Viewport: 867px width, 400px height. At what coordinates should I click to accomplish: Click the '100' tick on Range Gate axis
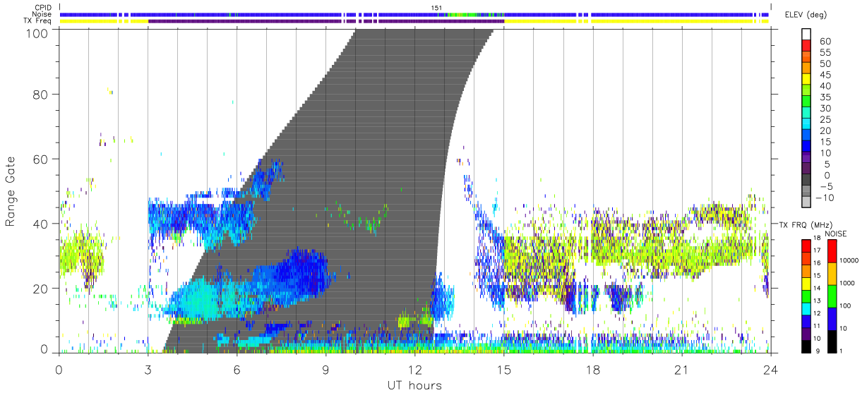[x=37, y=33]
